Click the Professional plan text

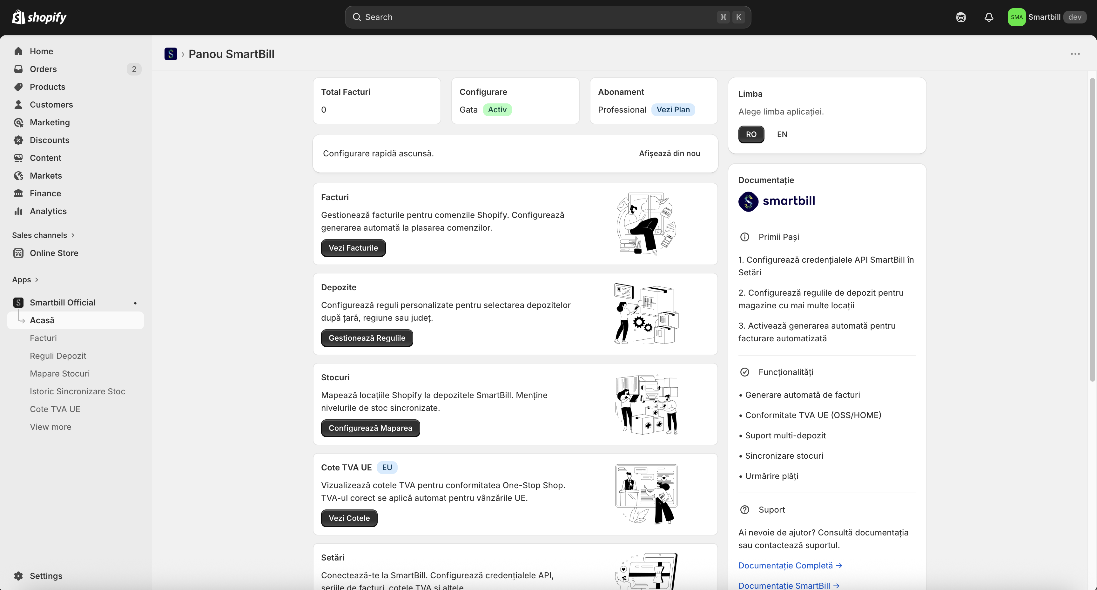[622, 110]
